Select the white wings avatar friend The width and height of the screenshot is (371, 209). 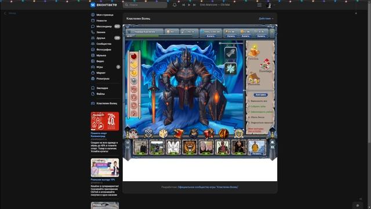click(173, 147)
